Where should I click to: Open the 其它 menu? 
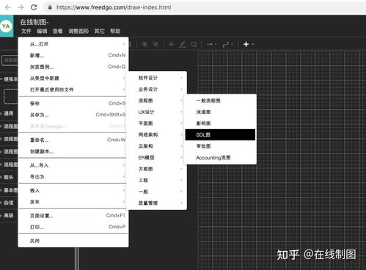click(x=100, y=31)
